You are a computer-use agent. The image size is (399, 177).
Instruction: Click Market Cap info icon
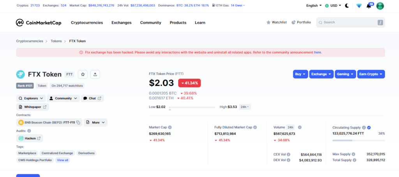(170, 127)
